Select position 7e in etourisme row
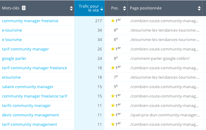The height and width of the screenshot is (130, 206). [x=116, y=77]
